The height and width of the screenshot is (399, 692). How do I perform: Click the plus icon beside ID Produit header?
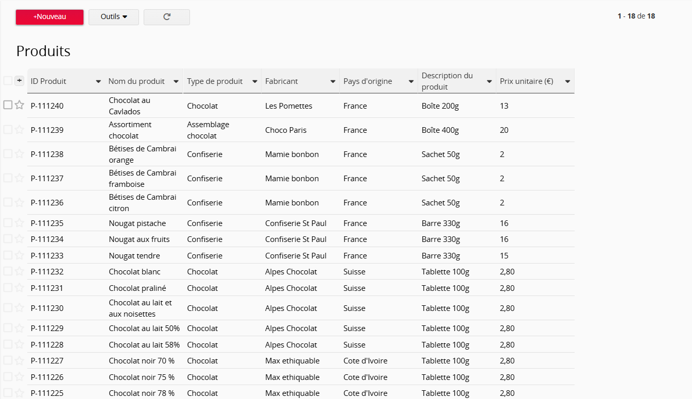pos(19,80)
